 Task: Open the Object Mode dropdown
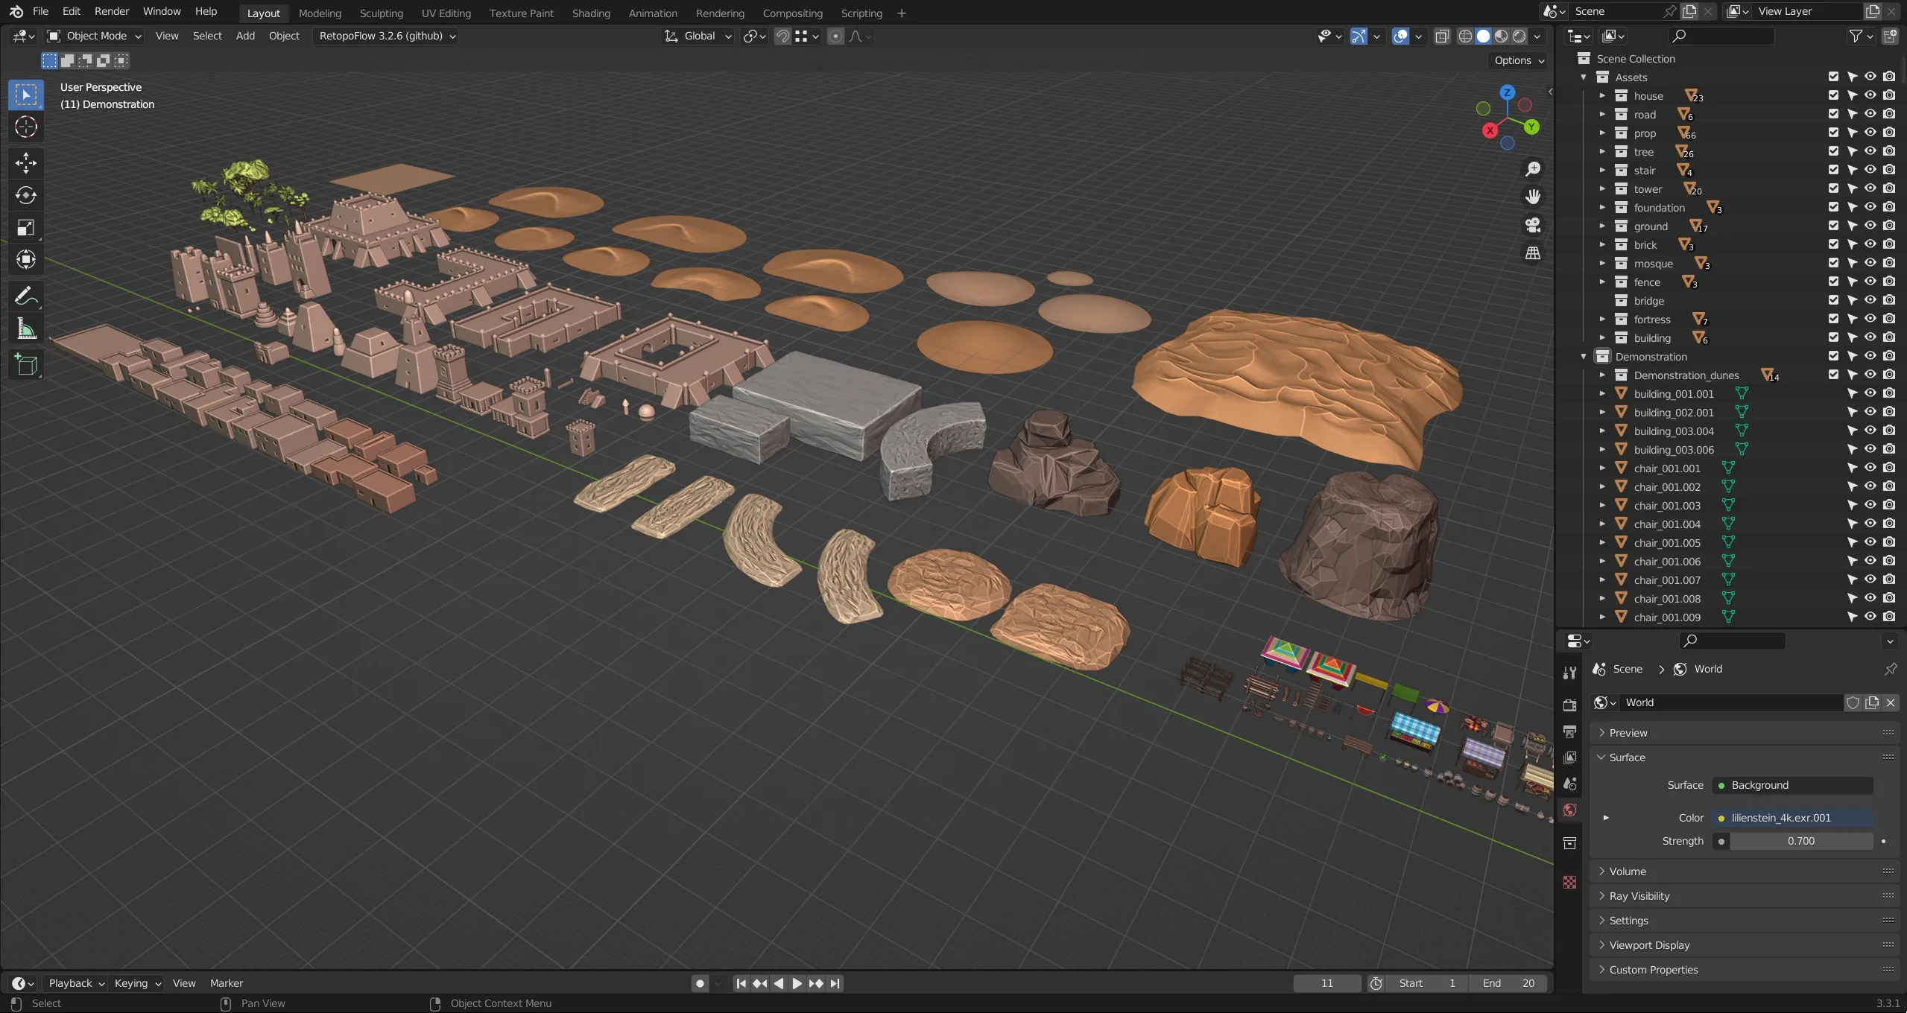(x=94, y=36)
